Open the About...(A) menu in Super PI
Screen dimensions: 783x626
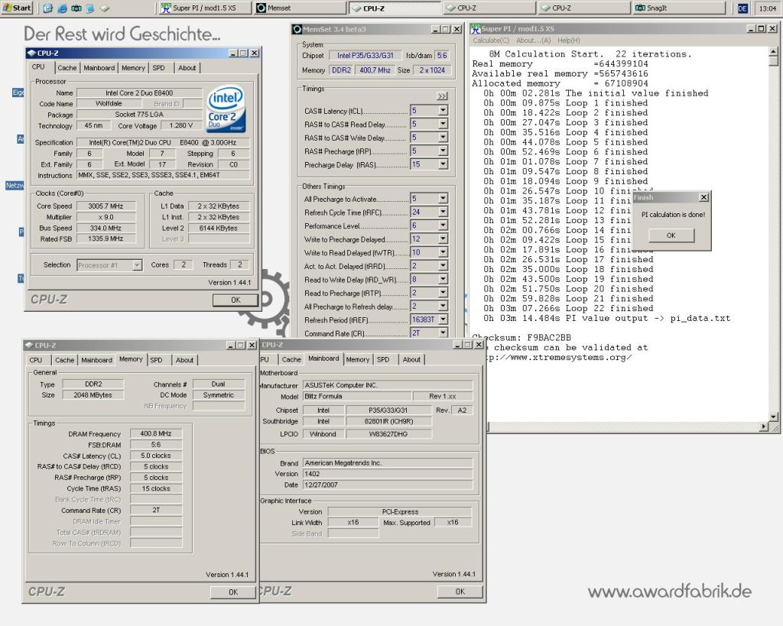click(533, 41)
